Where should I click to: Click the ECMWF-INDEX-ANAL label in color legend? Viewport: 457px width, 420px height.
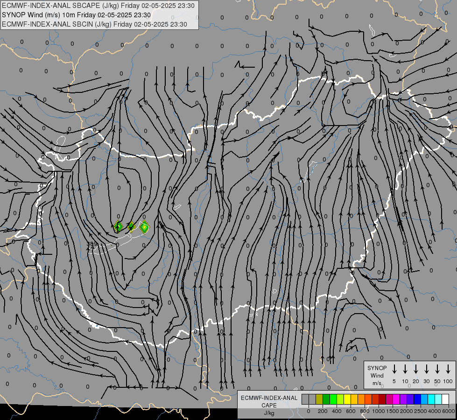[269, 398]
